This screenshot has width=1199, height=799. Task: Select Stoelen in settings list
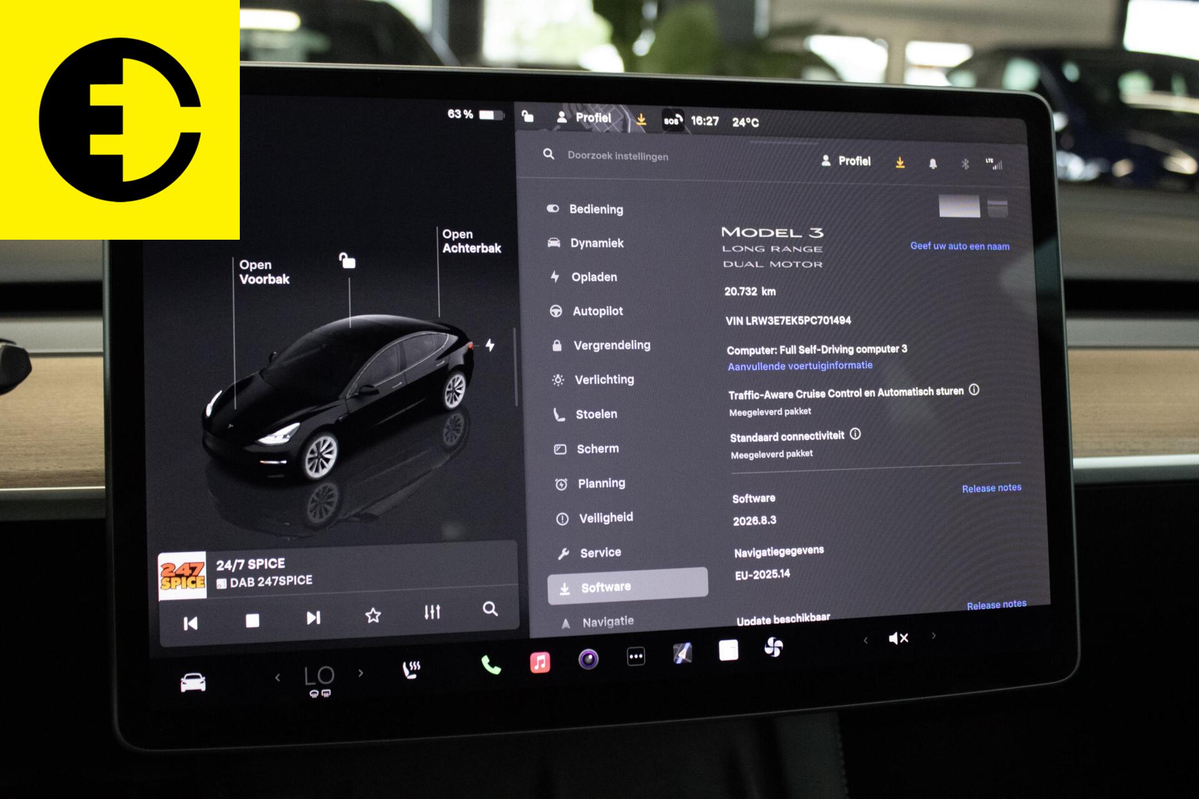point(585,414)
